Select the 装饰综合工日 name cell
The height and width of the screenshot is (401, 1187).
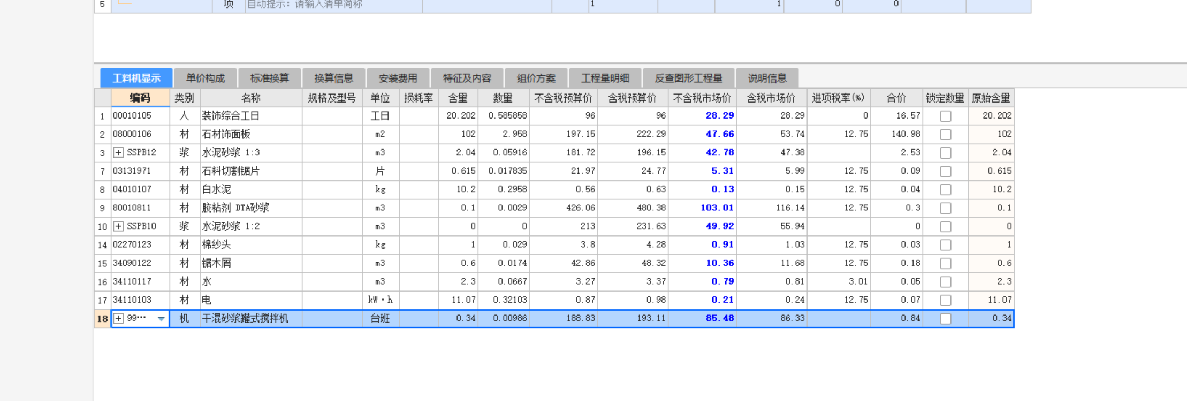click(x=250, y=116)
